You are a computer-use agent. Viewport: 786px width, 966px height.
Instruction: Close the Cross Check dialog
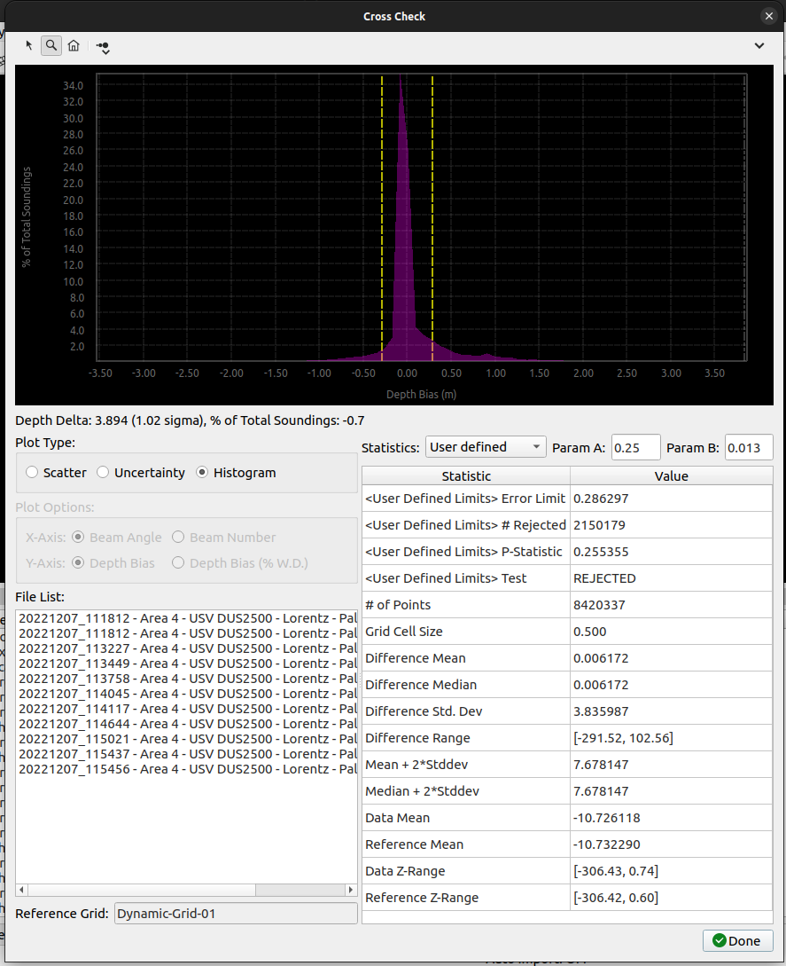[769, 16]
